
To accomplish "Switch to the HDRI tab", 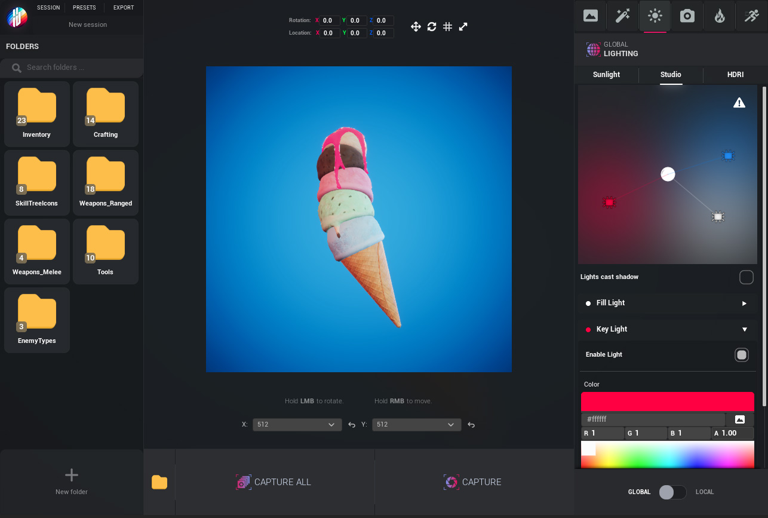I will point(735,75).
